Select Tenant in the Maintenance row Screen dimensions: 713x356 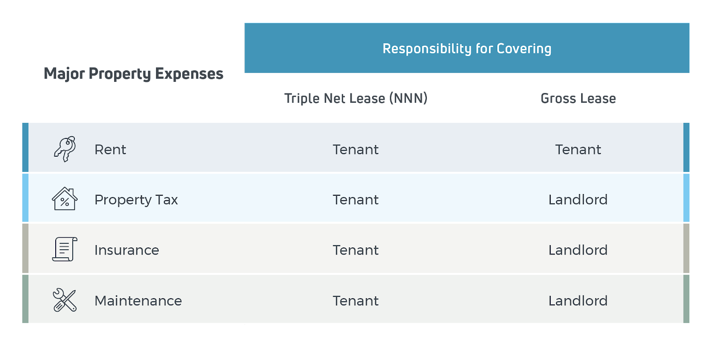[356, 301]
